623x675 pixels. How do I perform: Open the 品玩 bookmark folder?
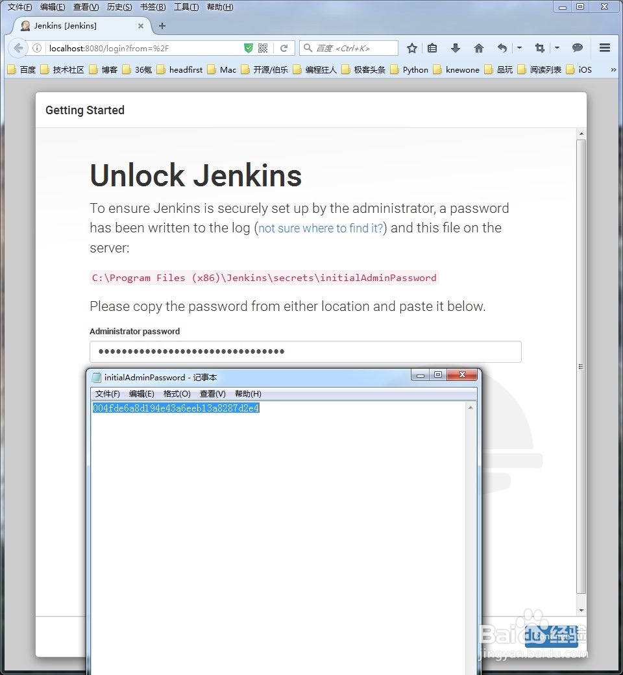[x=498, y=69]
